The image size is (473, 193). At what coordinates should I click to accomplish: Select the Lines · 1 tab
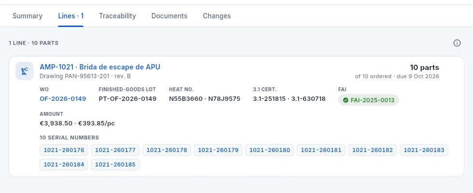[71, 16]
